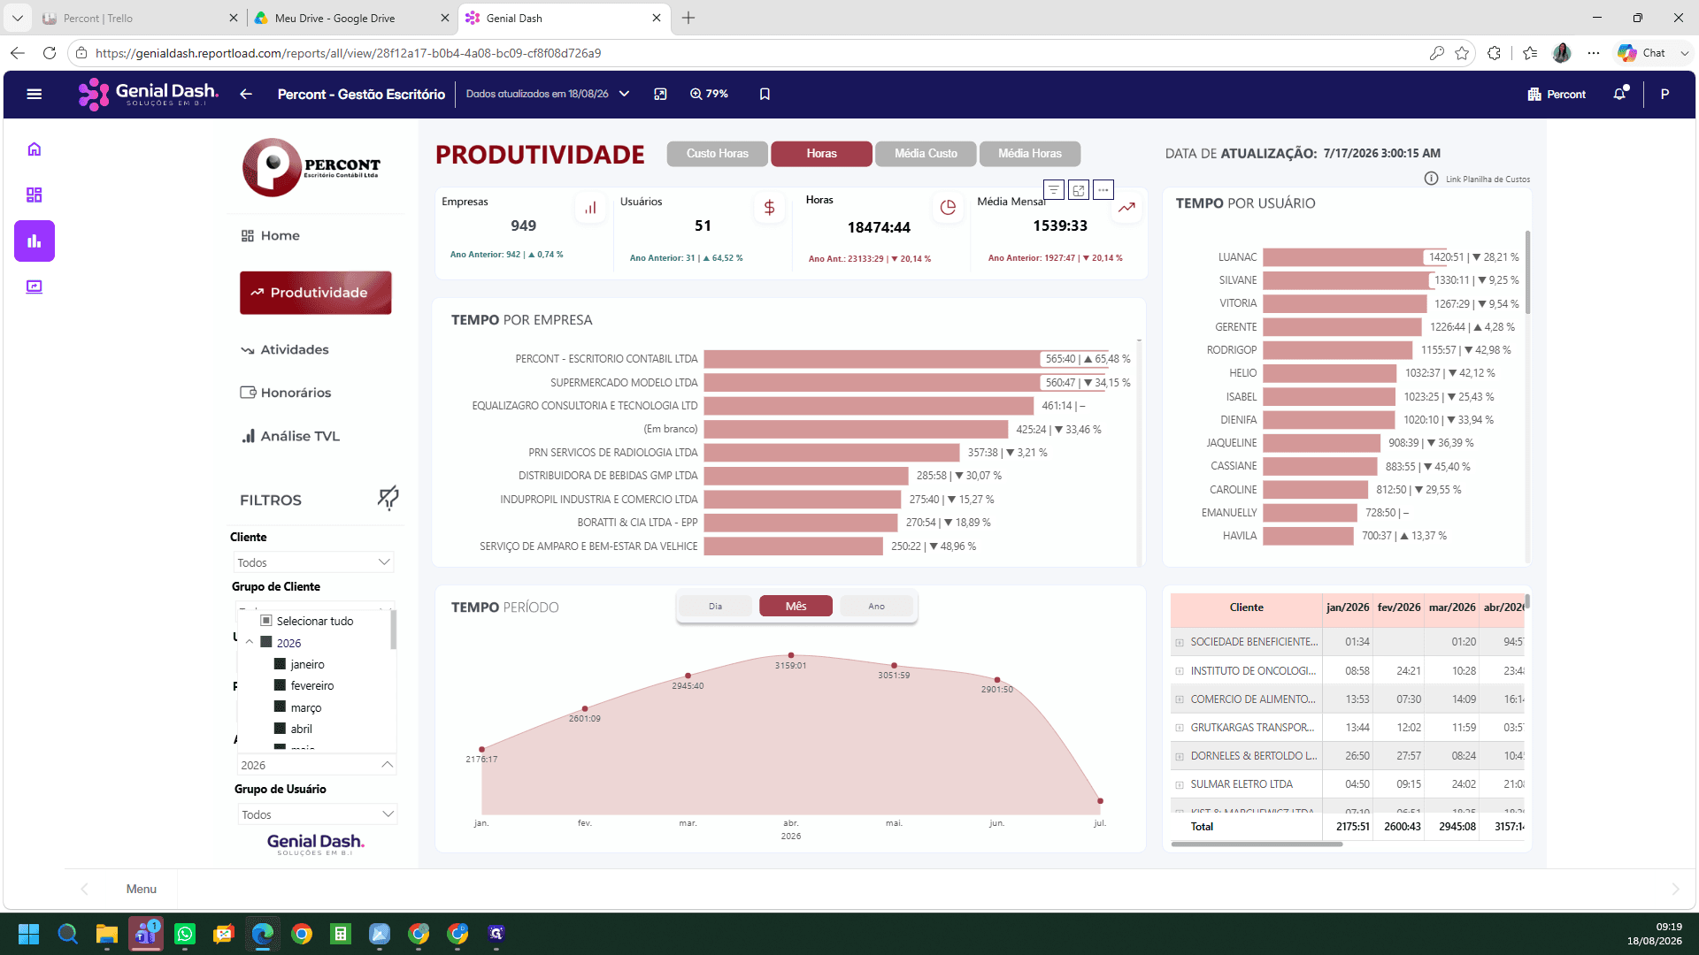1699x955 pixels.
Task: Open the hamburger menu in header
Action: (x=35, y=94)
